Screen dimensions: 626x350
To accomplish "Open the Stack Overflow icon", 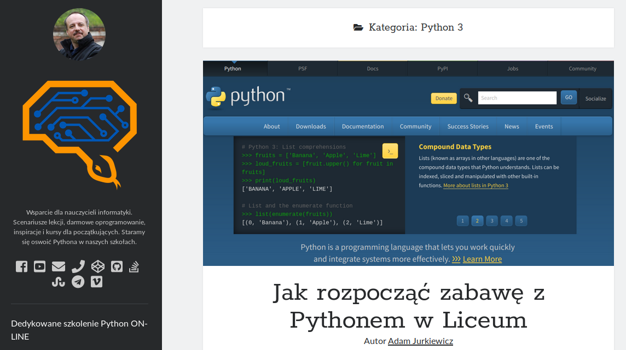I will point(135,266).
